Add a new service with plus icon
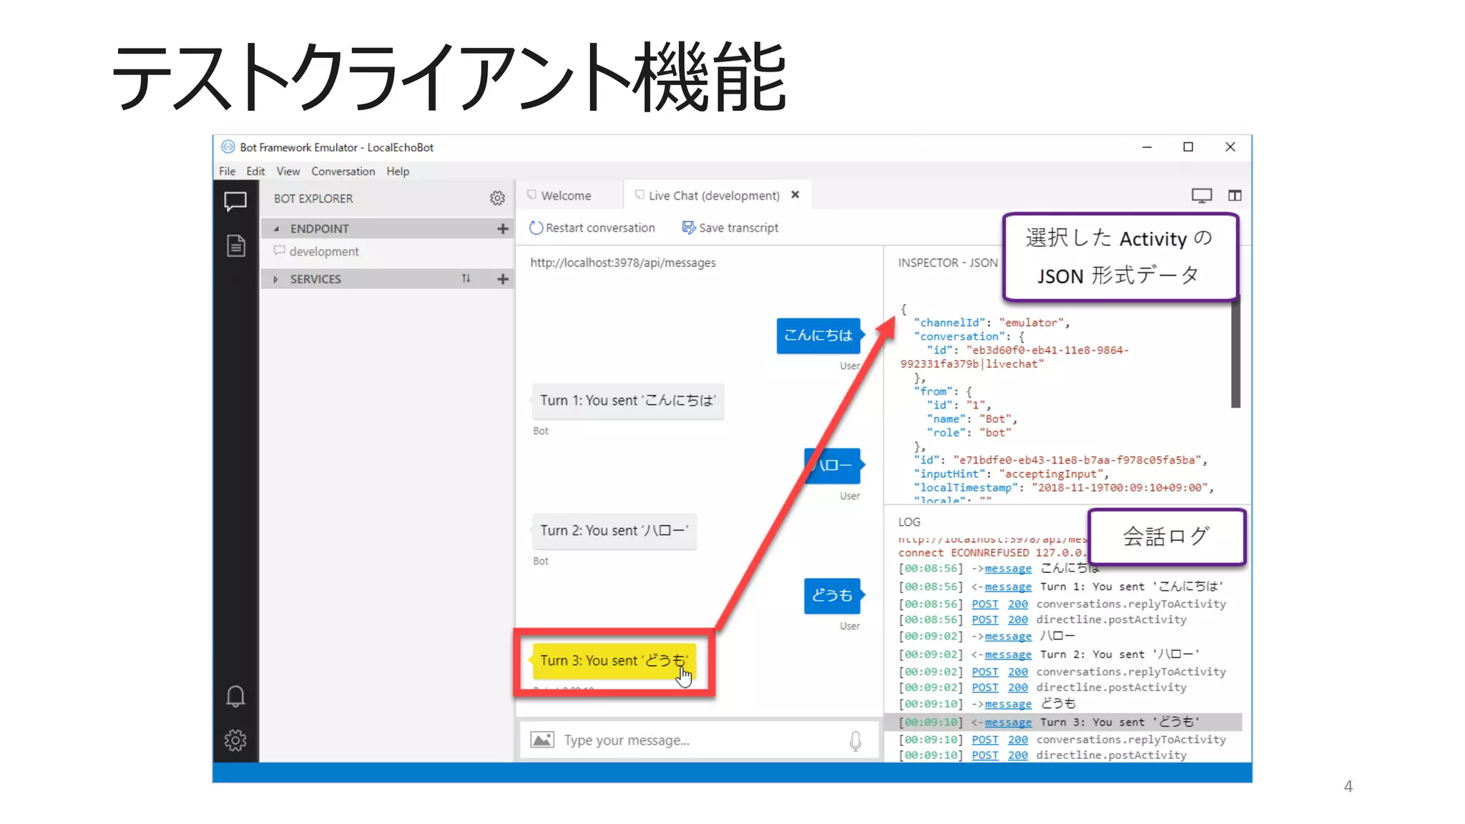Screen dimensions: 1465x824 click(x=503, y=279)
